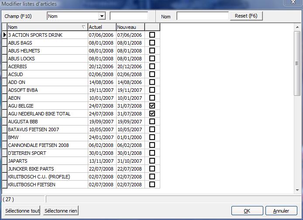Click Actuel date 24/07/2008 for AGU NEDERLAND
Image resolution: width=303 pixels, height=220 pixels.
point(102,114)
